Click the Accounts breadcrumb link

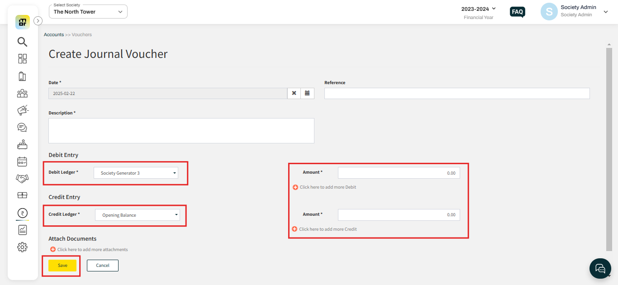(x=54, y=35)
